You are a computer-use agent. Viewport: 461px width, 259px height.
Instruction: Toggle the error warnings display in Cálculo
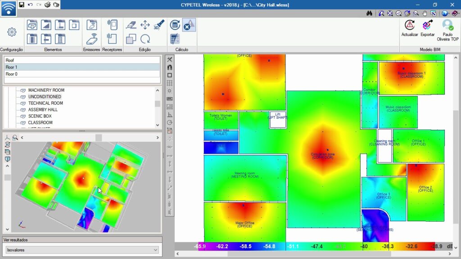pyautogui.click(x=189, y=25)
